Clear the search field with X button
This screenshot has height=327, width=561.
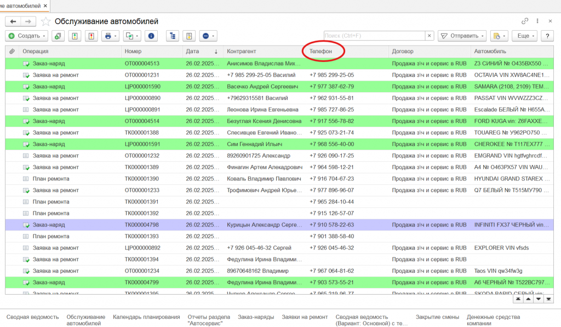point(429,36)
